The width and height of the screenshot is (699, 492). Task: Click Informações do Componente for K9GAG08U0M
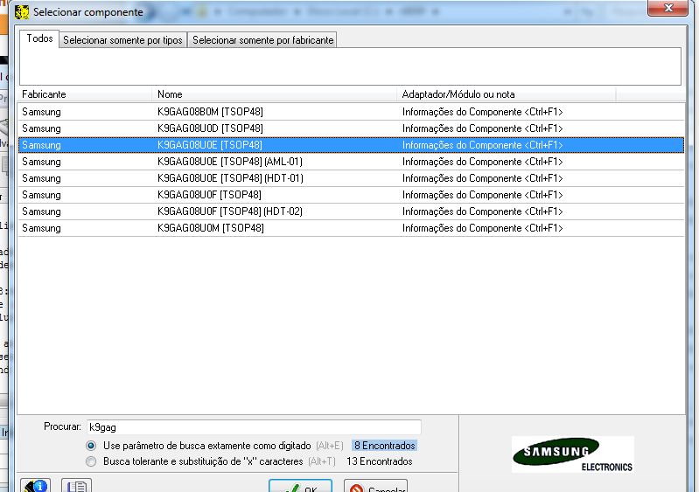pyautogui.click(x=482, y=228)
